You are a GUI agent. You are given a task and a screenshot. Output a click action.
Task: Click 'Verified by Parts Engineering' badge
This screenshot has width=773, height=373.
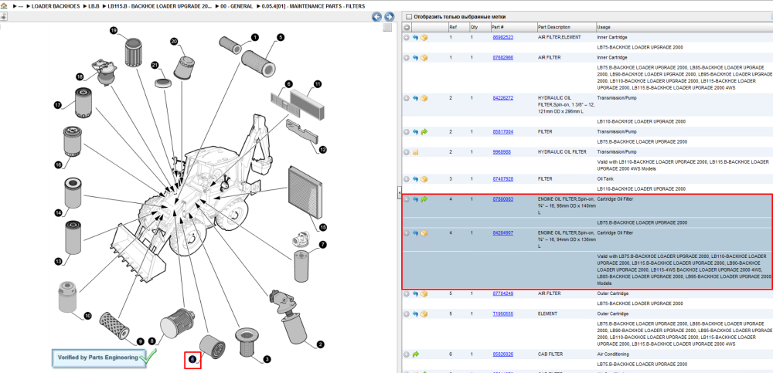[104, 358]
